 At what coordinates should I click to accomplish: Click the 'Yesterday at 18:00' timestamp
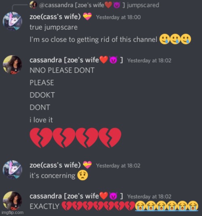[118, 17]
